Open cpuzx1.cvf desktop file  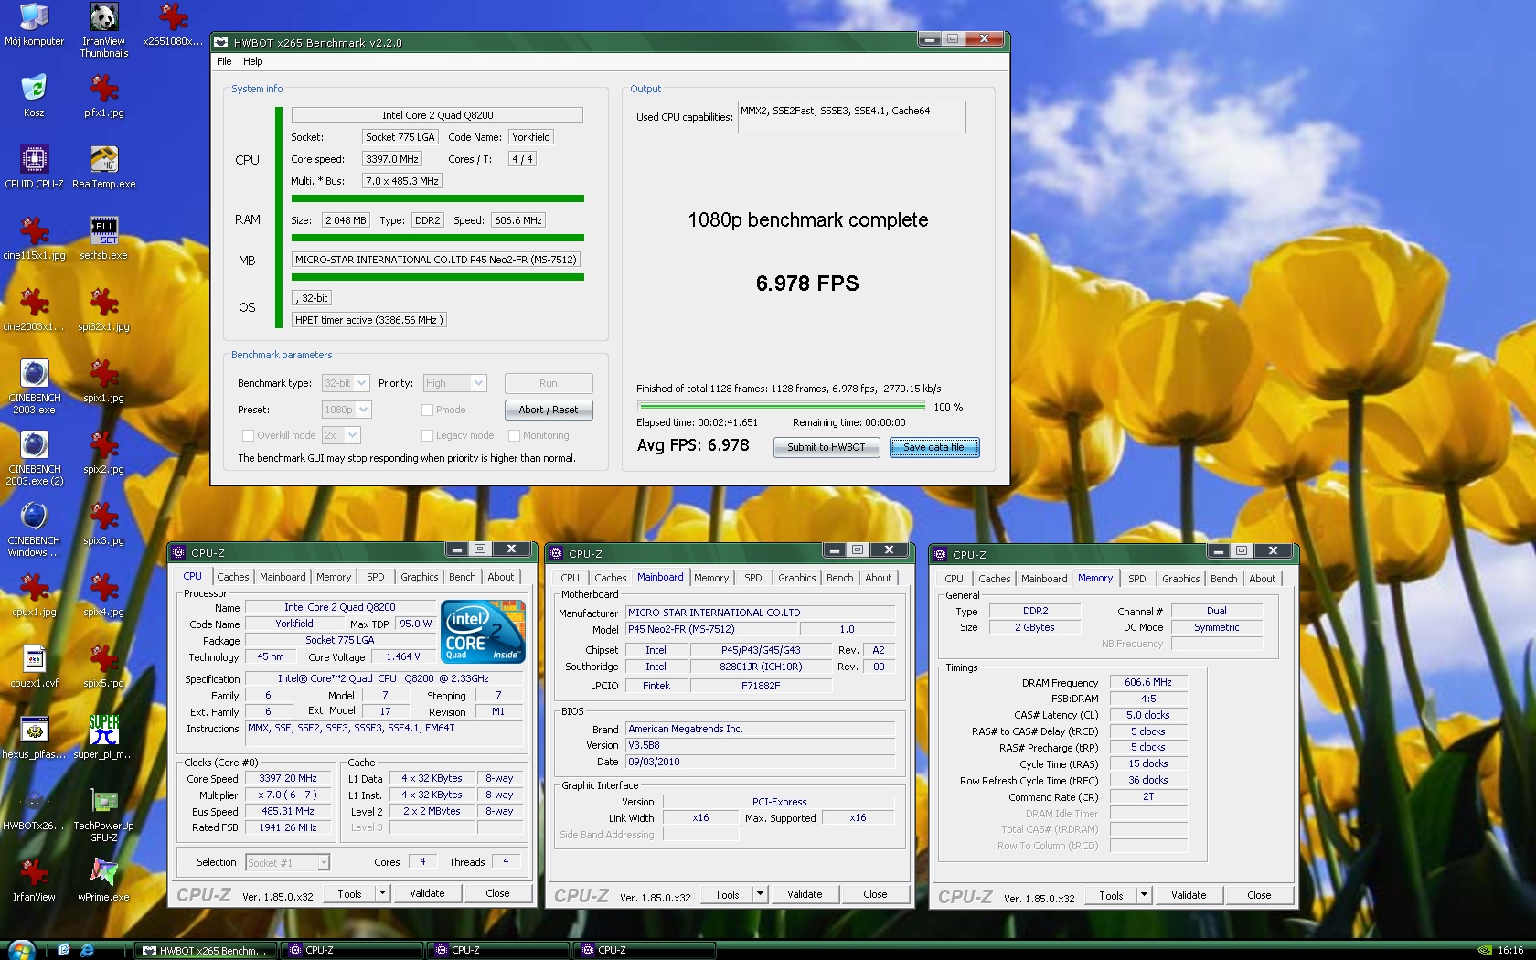[x=34, y=667]
